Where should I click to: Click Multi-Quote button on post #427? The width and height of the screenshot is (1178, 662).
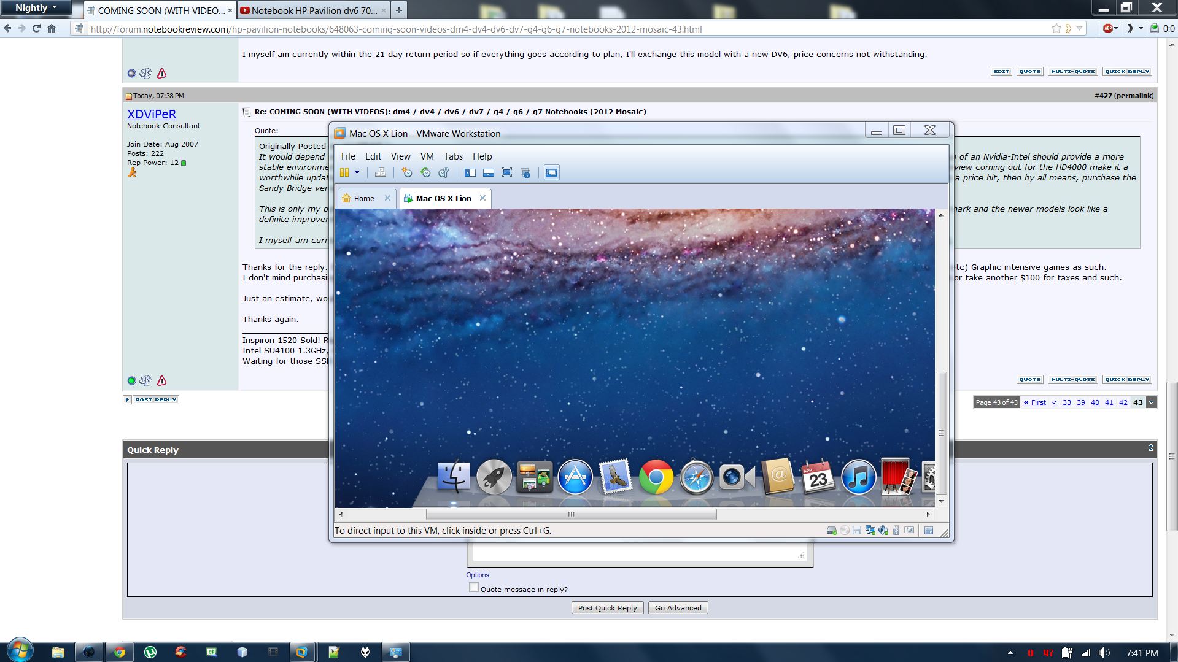(1072, 379)
